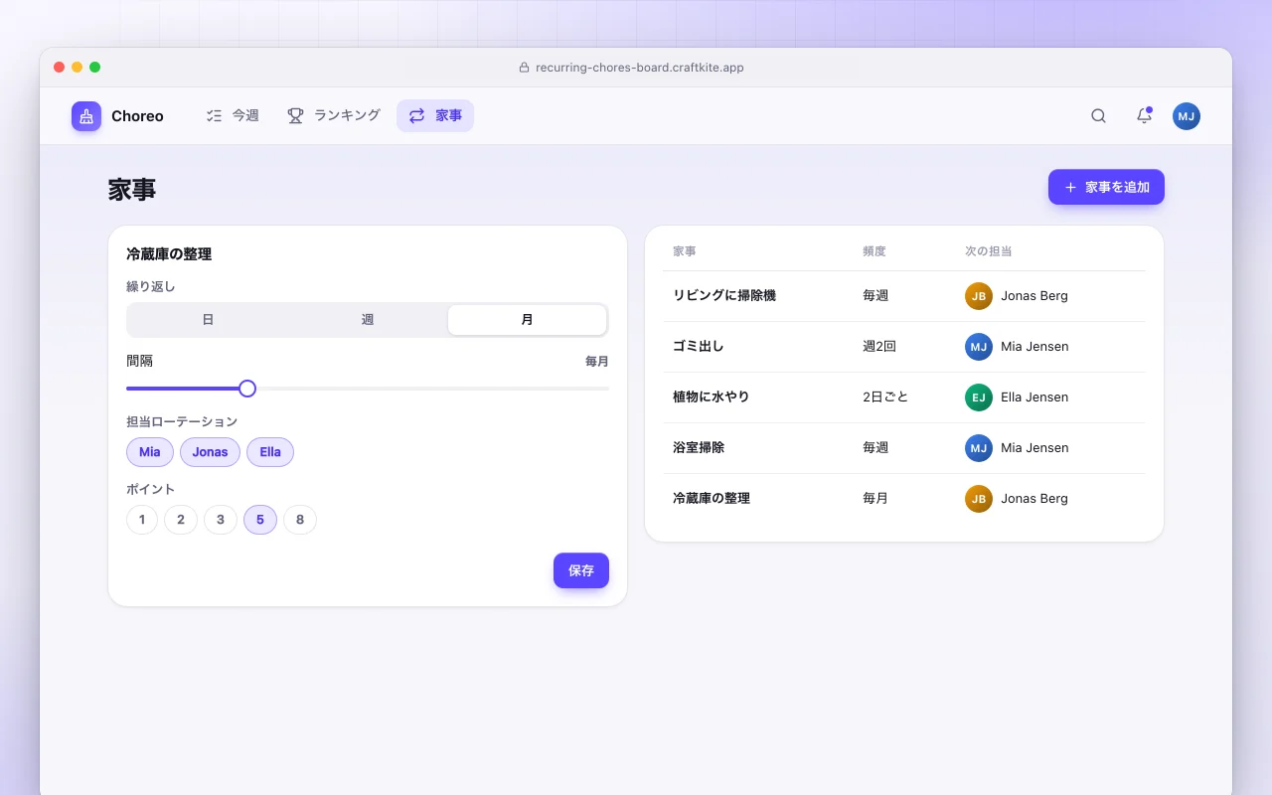Toggle Mia in rotation
Viewport: 1272px width, 795px height.
pyautogui.click(x=150, y=452)
